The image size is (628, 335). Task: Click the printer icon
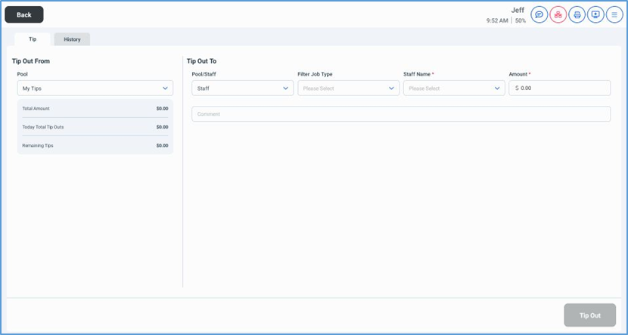[577, 14]
